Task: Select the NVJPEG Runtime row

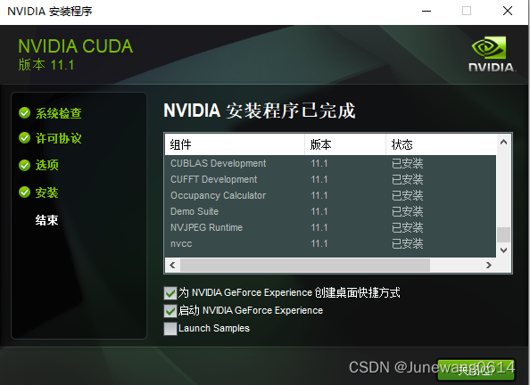Action: [330, 227]
